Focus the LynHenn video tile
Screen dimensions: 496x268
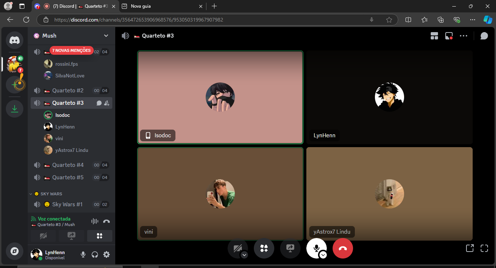pyautogui.click(x=390, y=97)
